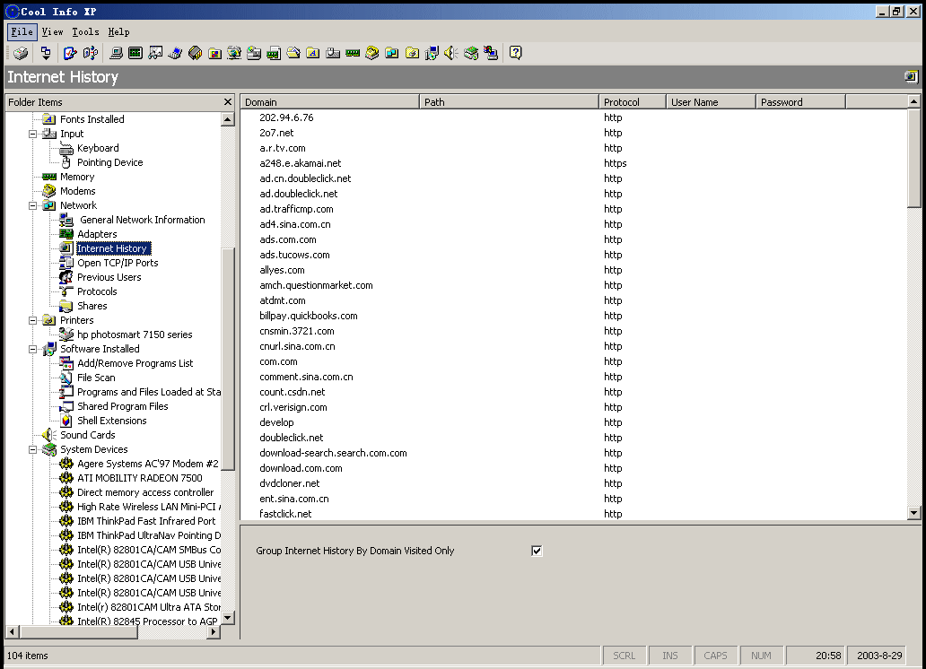Click the blue branching tree toolbar icon
926x669 pixels.
click(x=91, y=53)
